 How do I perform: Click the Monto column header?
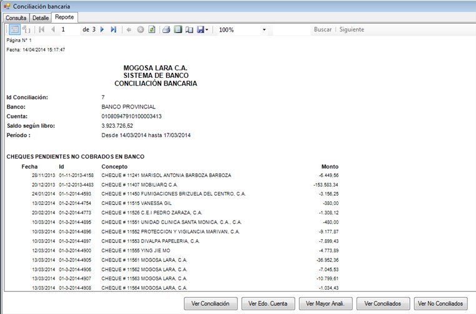tap(330, 166)
